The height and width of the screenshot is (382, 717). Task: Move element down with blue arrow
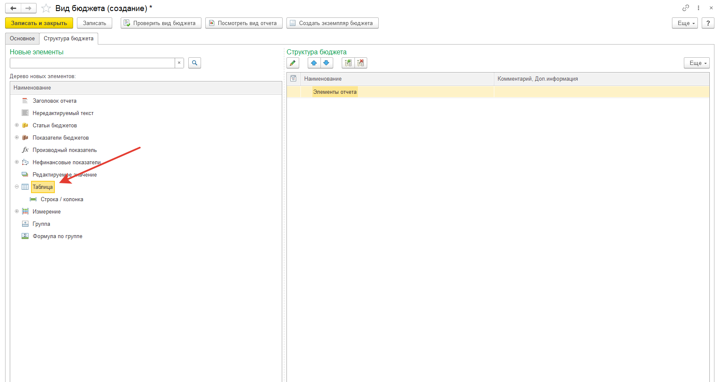326,63
